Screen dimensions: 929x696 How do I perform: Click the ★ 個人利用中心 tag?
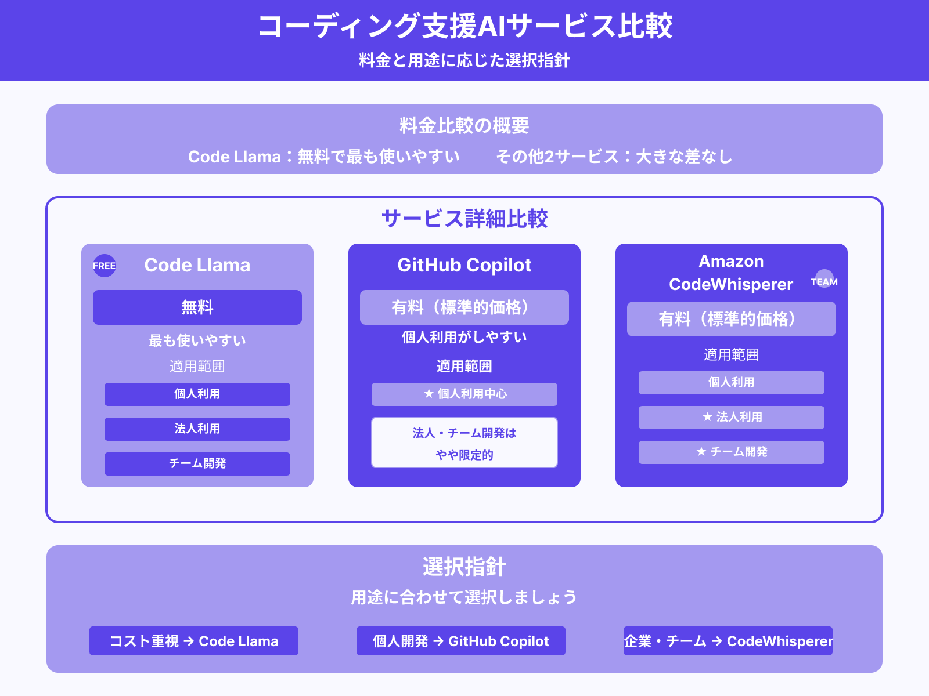pos(464,394)
